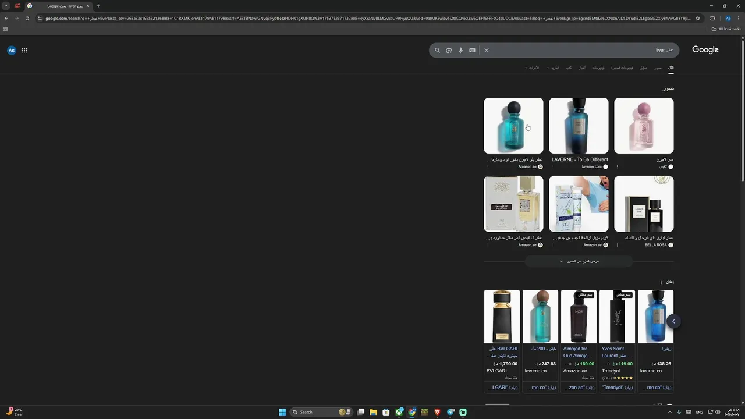745x419 pixels.
Task: Open the All Bookmarks folder
Action: click(x=726, y=29)
